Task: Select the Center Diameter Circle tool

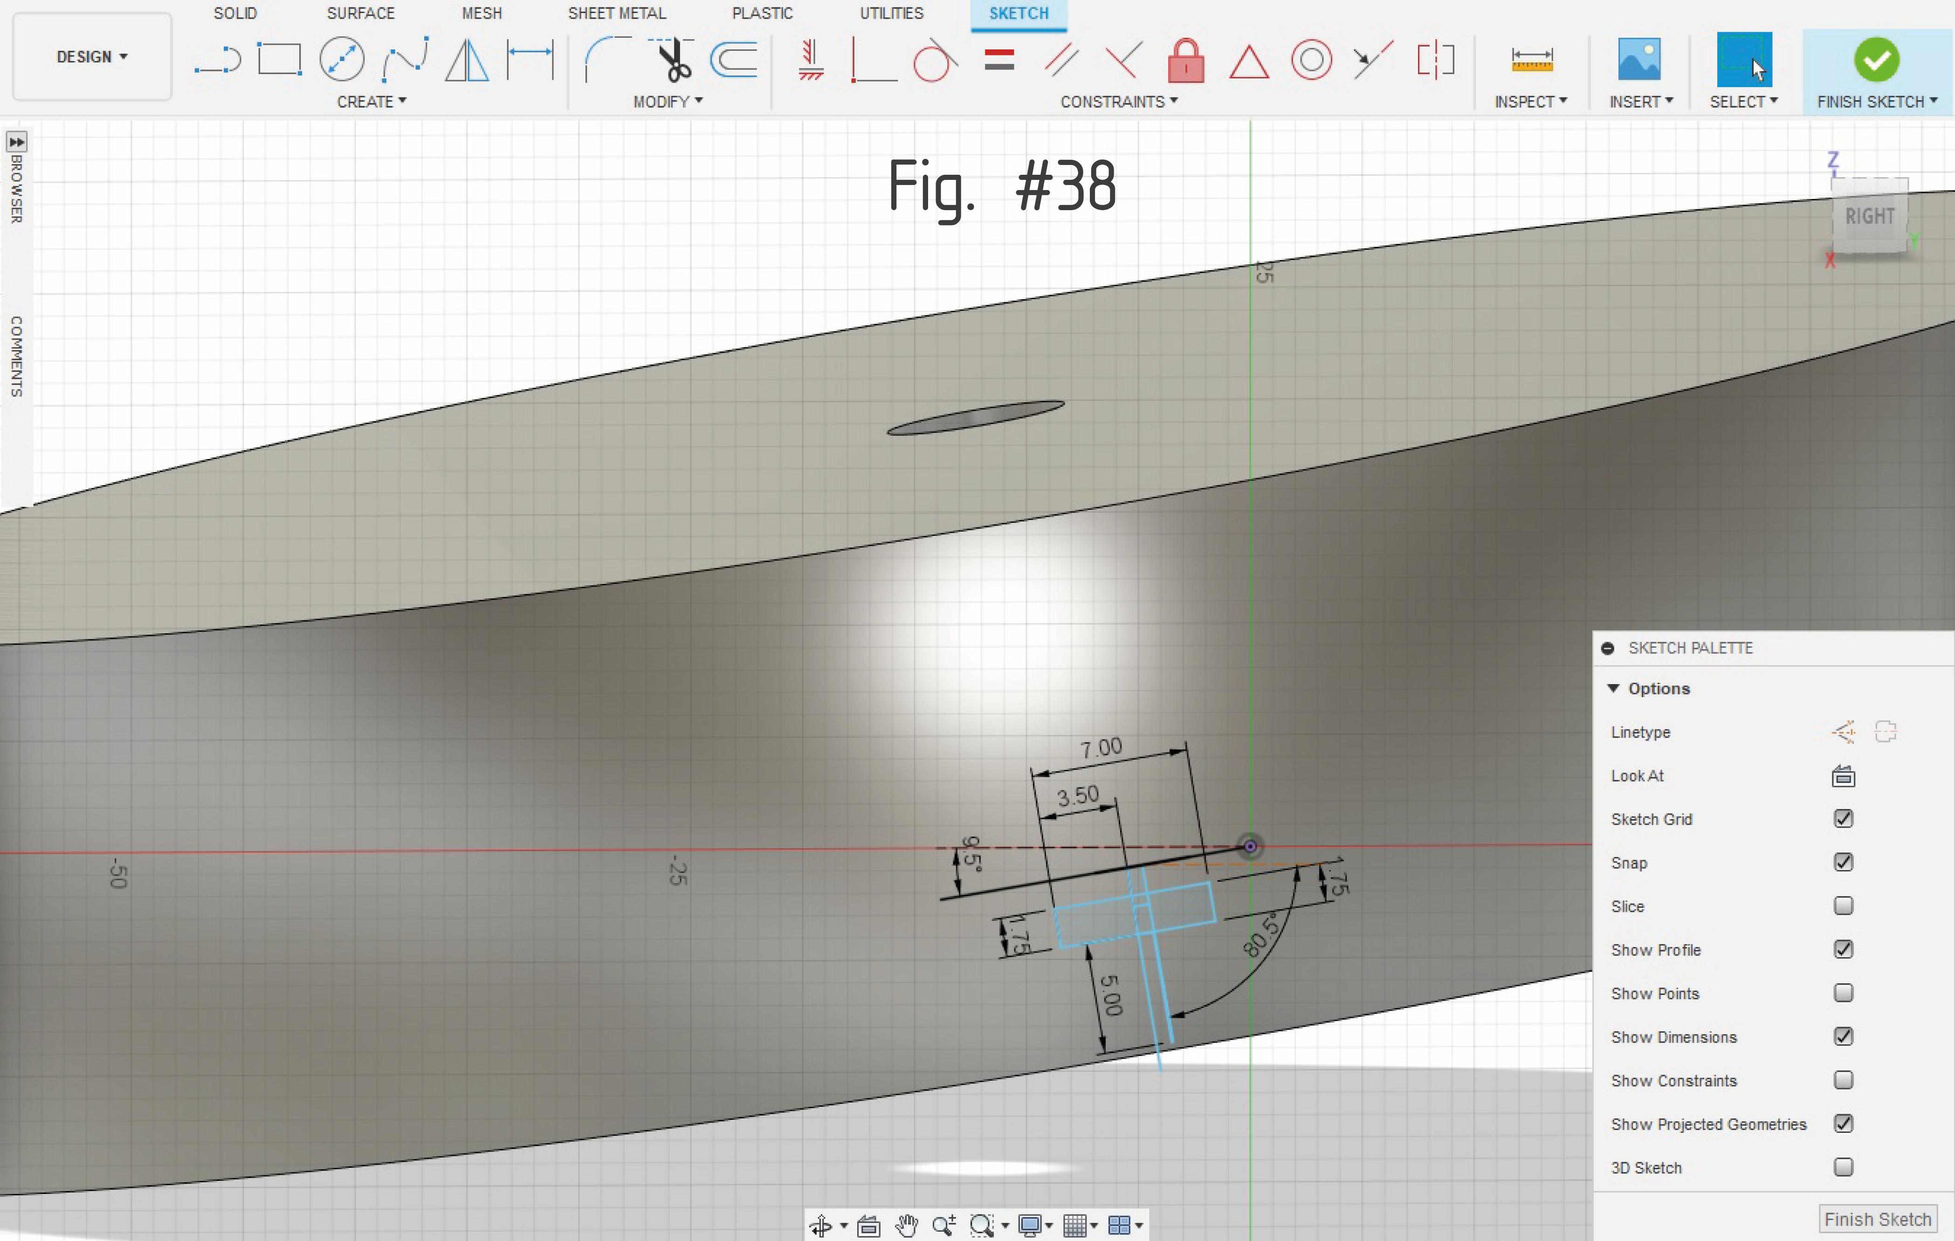Action: (x=342, y=59)
